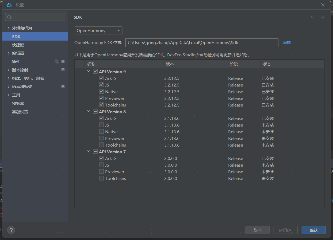Click the small square icon on 语言和框架 row
The width and height of the screenshot is (333, 240).
click(63, 86)
